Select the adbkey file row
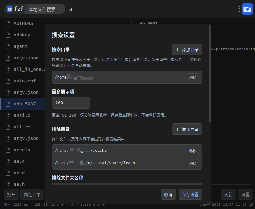This screenshot has width=255, height=209. click(x=23, y=35)
